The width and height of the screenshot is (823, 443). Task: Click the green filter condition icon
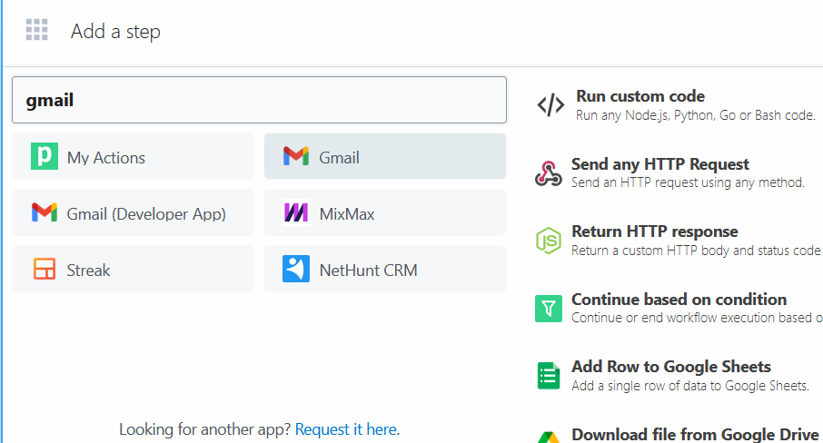549,309
